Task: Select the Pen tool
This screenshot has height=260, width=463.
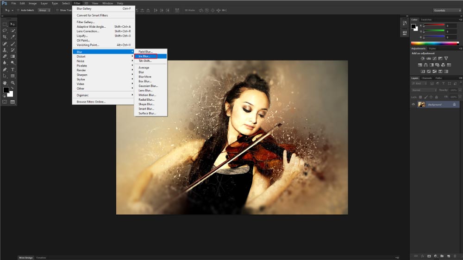Action: (5, 69)
